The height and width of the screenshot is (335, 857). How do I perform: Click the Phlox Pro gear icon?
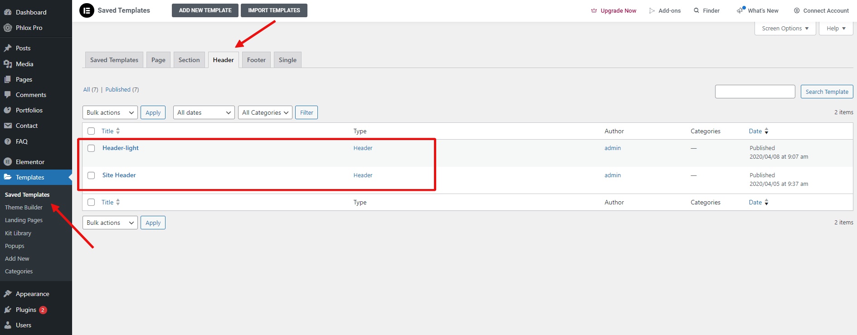pos(8,28)
